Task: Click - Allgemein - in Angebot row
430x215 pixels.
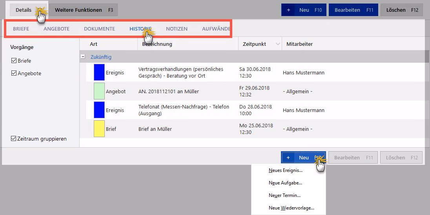Action: [297, 92]
